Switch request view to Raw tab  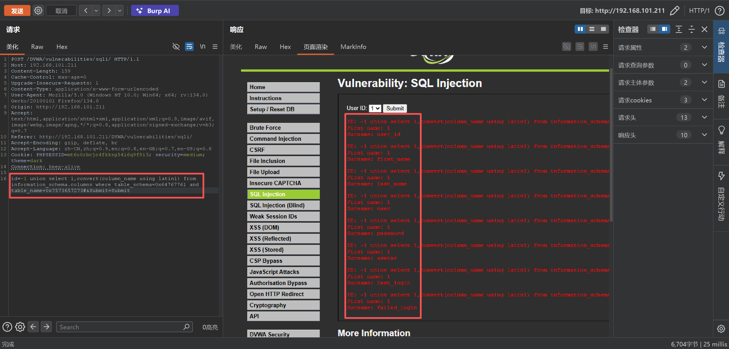click(x=37, y=47)
